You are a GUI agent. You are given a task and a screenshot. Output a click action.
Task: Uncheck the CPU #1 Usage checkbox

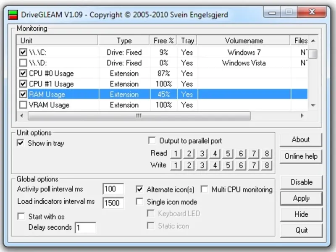click(23, 84)
